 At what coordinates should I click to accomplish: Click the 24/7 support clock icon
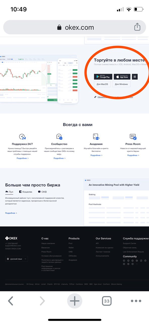click(22, 137)
